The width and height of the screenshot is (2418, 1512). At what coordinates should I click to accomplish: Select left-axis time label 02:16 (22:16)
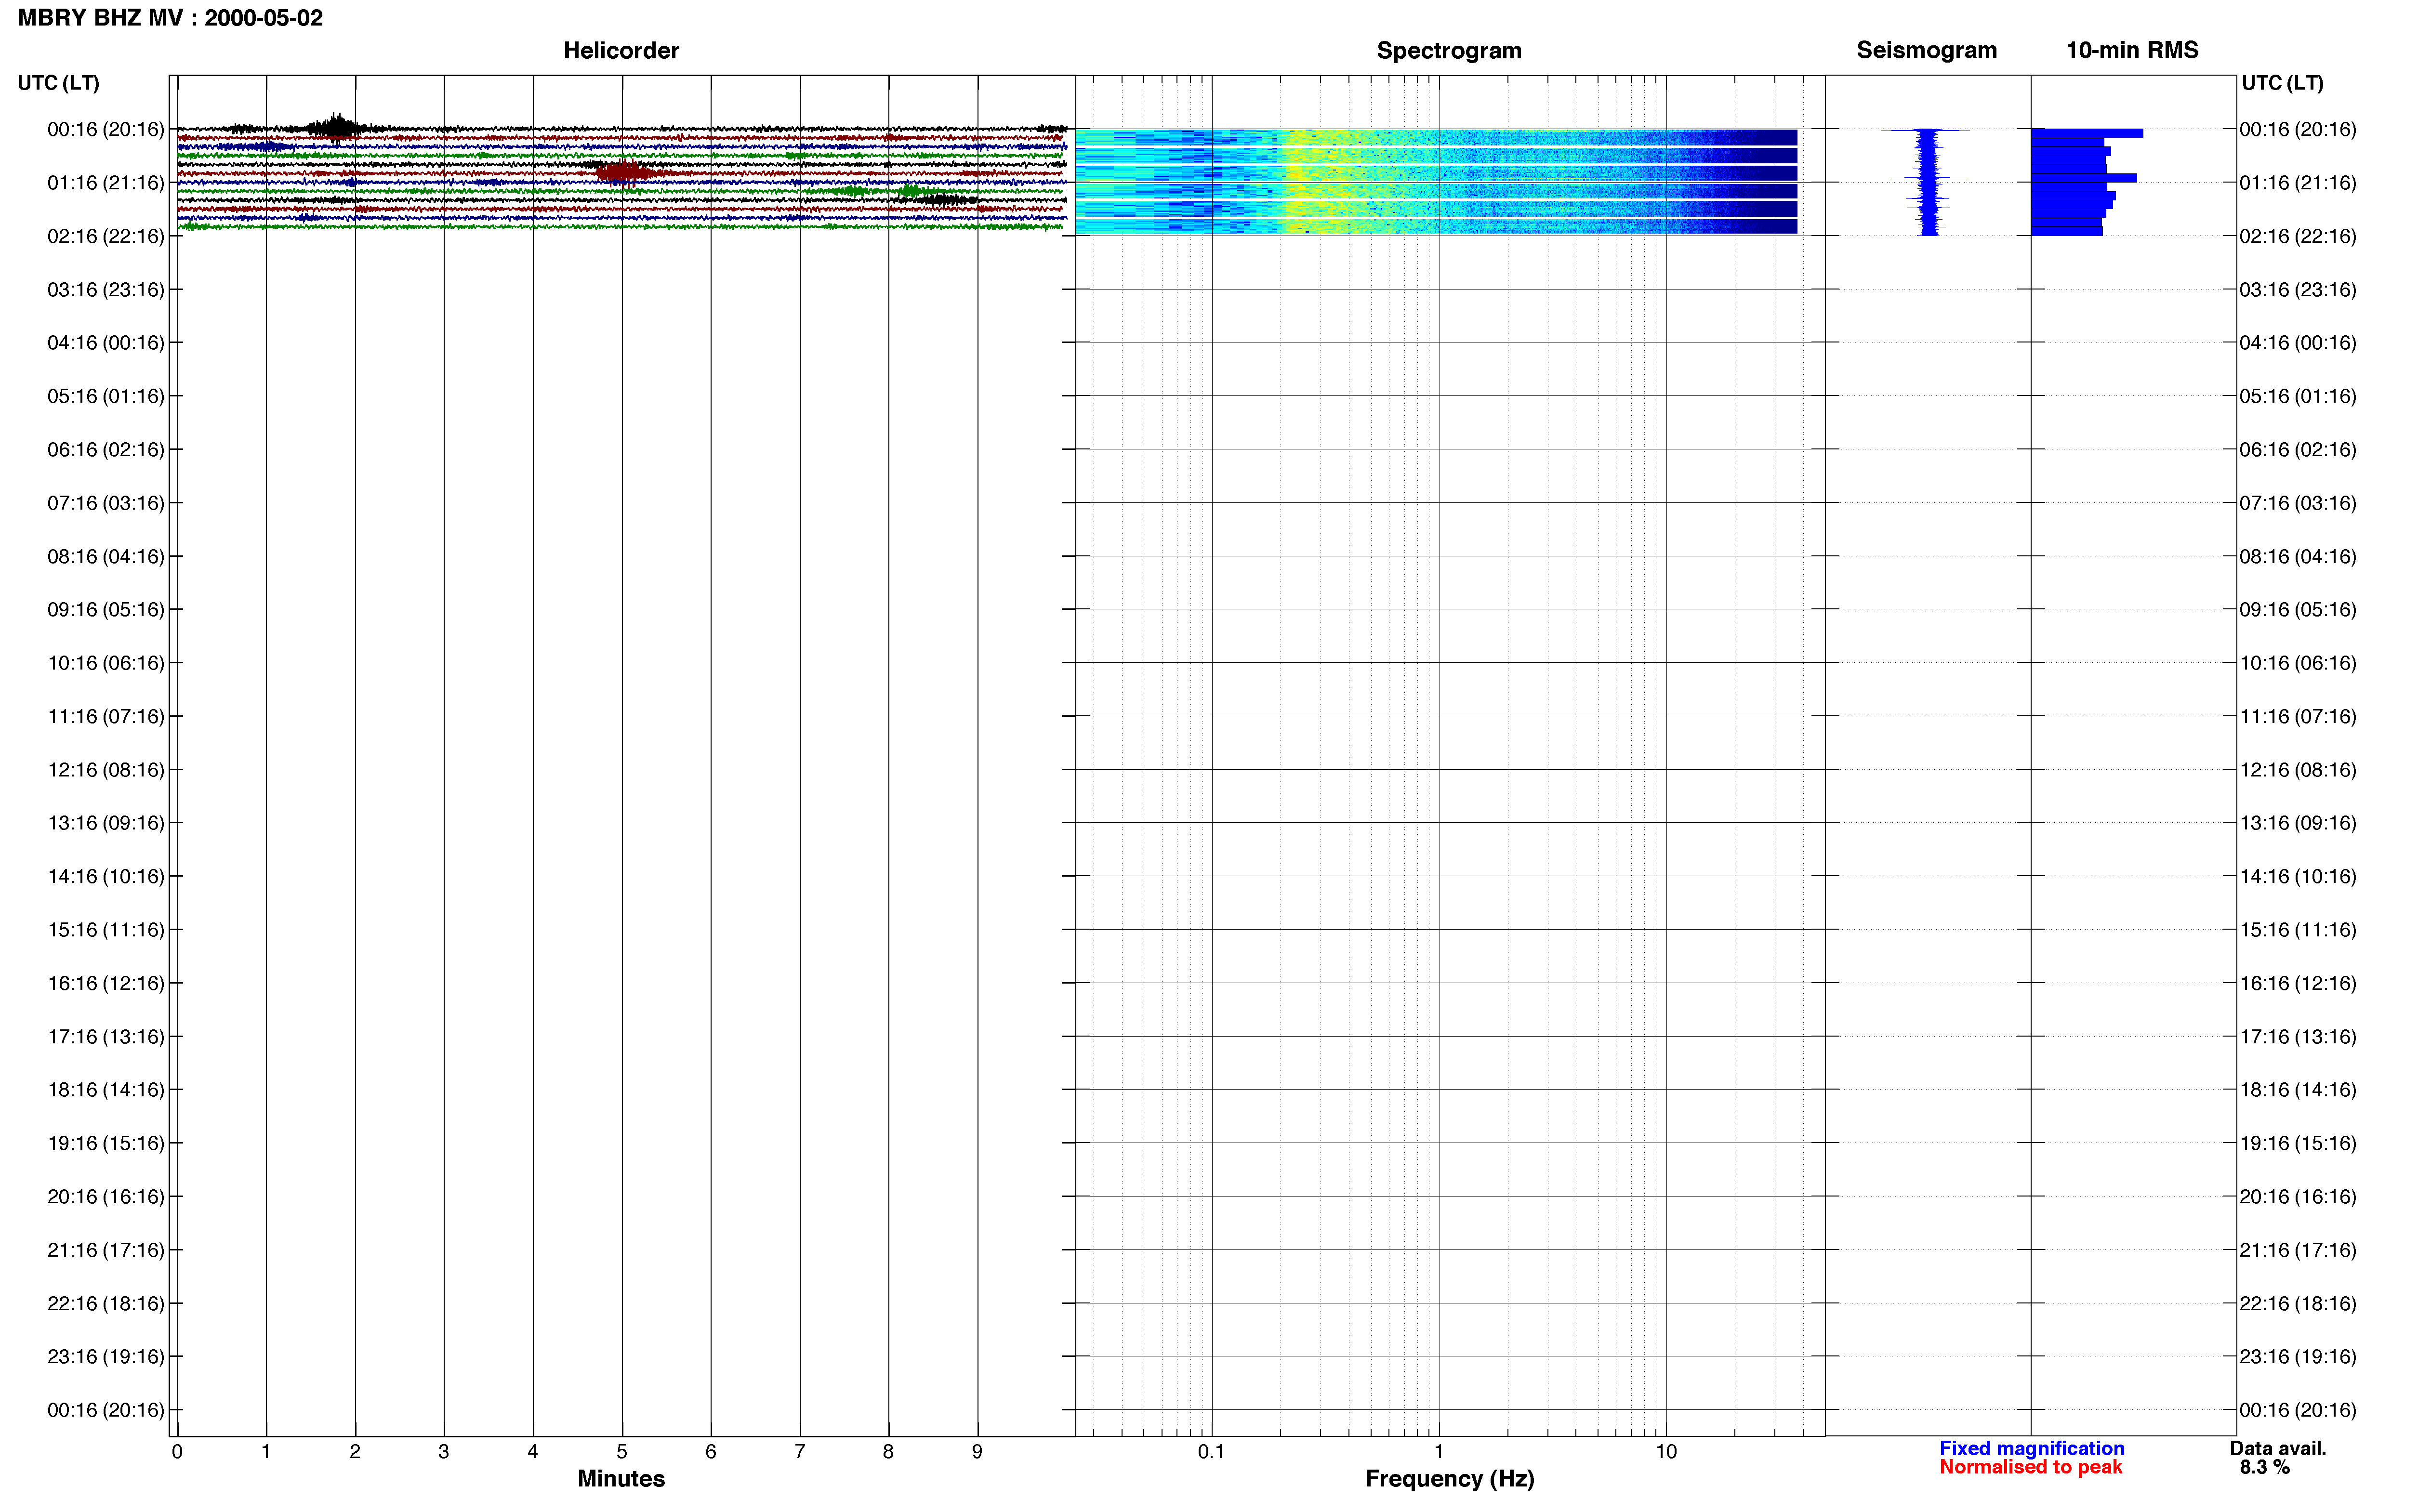106,236
